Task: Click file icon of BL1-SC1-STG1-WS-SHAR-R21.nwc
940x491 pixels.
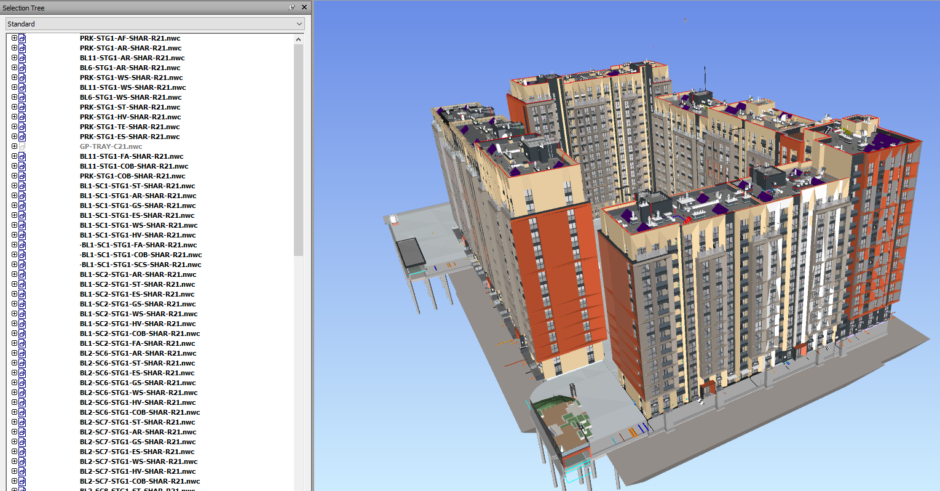Action: [22, 225]
